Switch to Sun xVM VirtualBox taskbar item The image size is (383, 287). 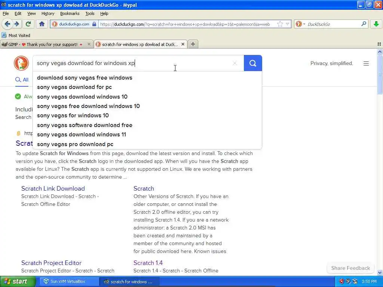[x=68, y=281]
